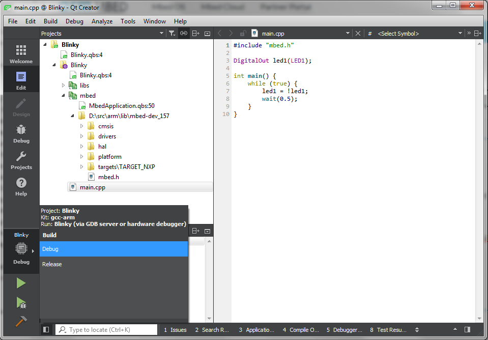Switch to Edit mode in sidebar
The height and width of the screenshot is (340, 488).
click(x=20, y=79)
